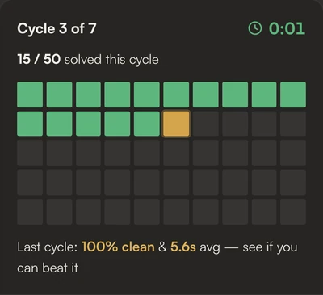Screen dimensions: 323x295
Task: Click the last green square in top row
Action: coord(293,95)
